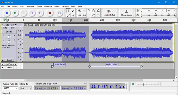Toggle the Loop button
Screen dimensions: 178x95
click(x=59, y=13)
